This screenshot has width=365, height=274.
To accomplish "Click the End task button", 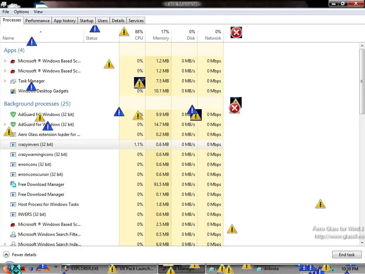I will [x=347, y=254].
